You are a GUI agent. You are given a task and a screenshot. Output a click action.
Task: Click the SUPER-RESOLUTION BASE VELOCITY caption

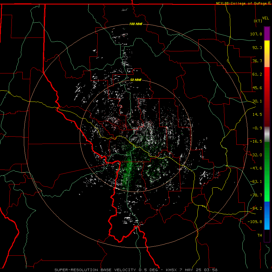(x=96, y=270)
